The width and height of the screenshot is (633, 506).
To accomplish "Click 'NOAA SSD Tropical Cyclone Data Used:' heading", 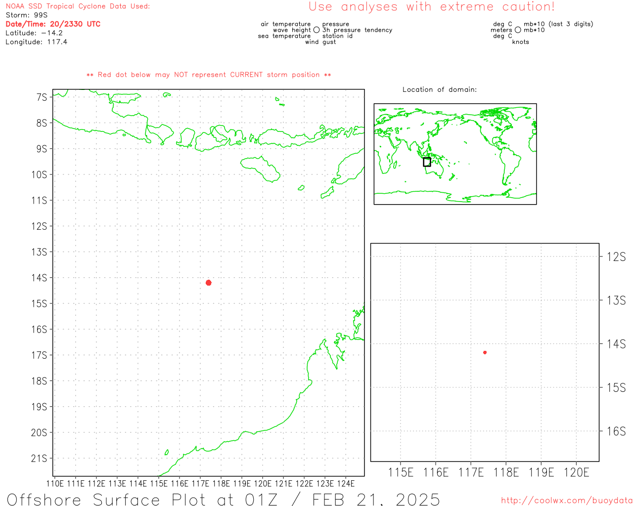I will click(78, 6).
